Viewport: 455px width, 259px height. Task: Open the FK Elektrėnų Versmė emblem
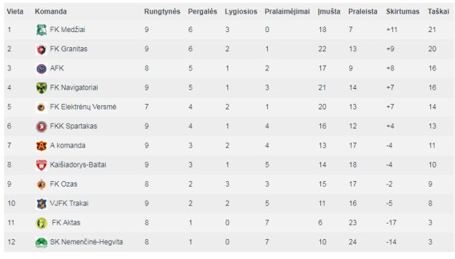click(41, 107)
